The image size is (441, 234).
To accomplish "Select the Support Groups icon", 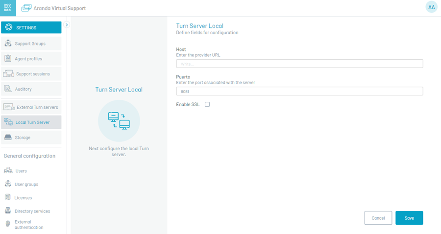I will (8, 43).
